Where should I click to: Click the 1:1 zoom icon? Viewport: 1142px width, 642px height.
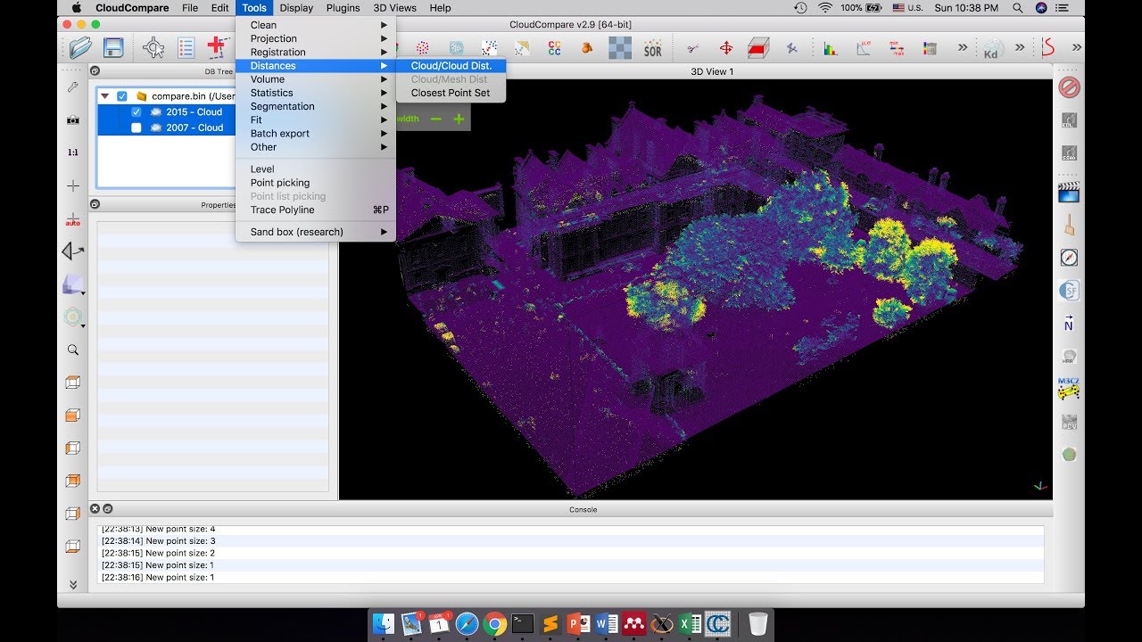(73, 152)
